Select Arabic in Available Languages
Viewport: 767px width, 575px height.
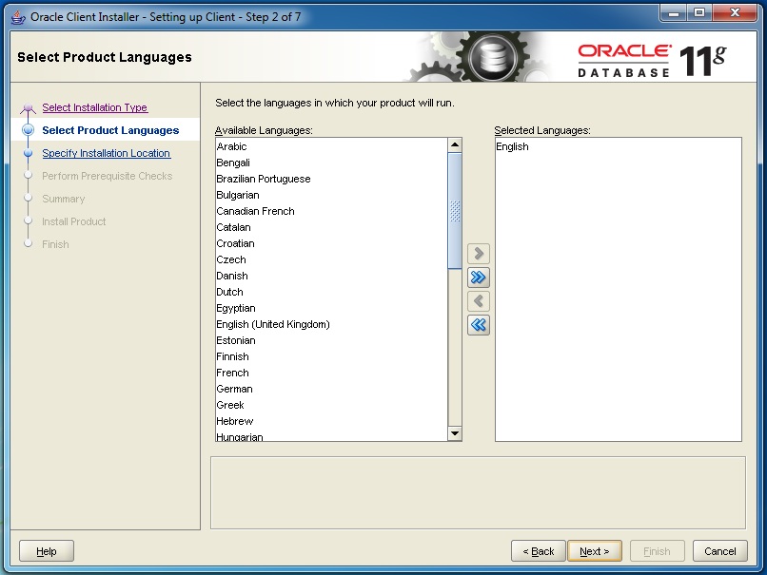[x=331, y=146]
